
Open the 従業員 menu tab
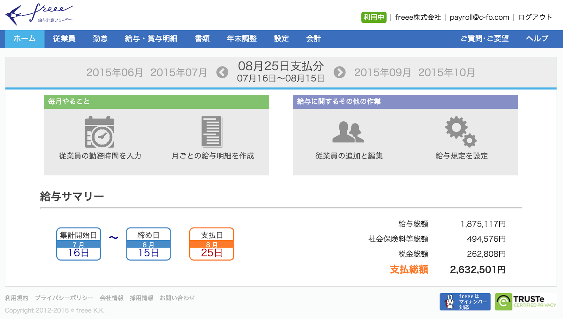click(64, 39)
